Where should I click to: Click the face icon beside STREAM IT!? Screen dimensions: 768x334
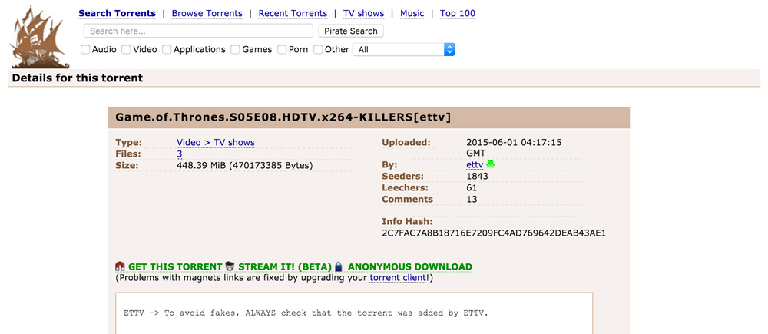(230, 267)
